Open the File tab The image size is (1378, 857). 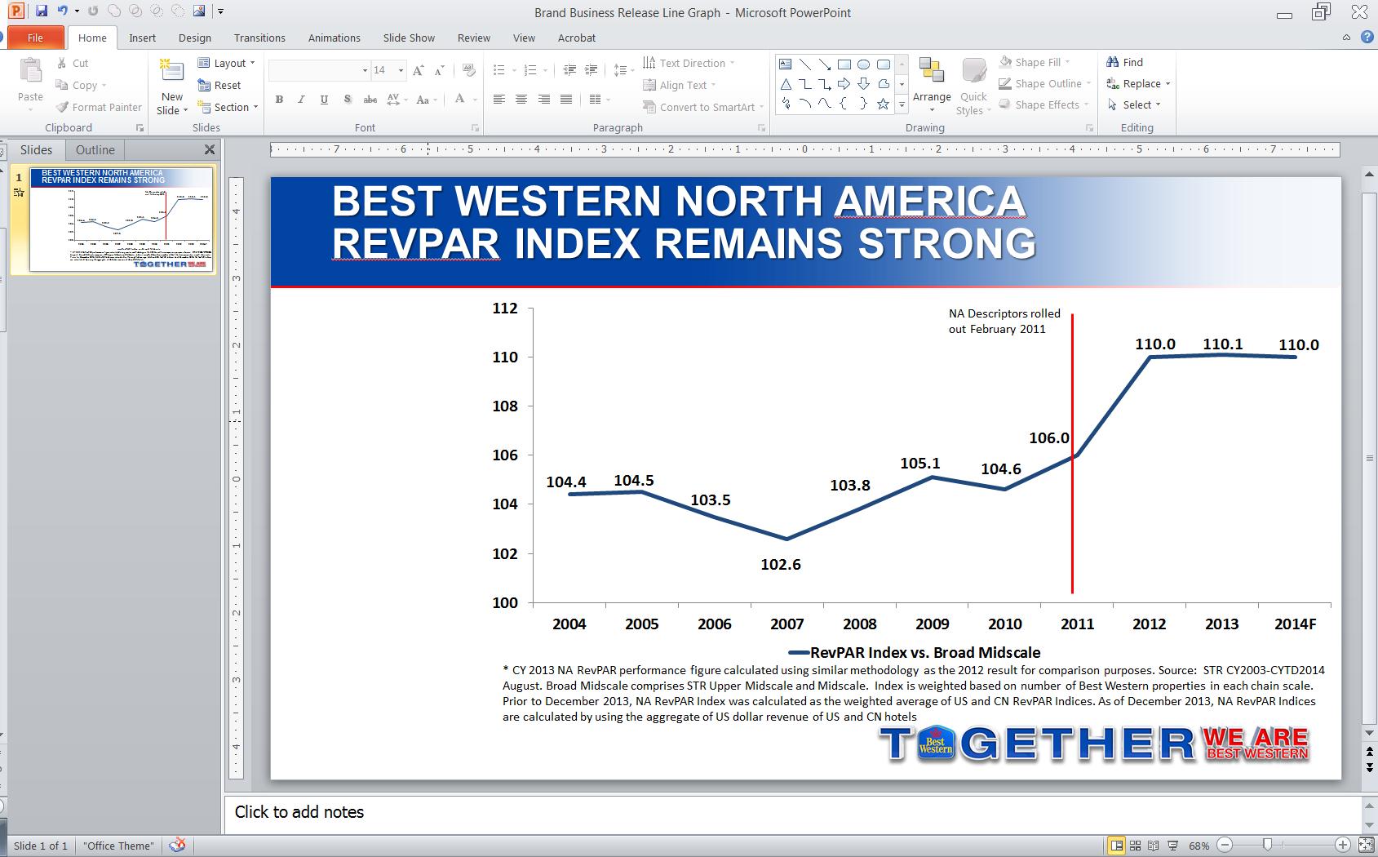[x=35, y=38]
